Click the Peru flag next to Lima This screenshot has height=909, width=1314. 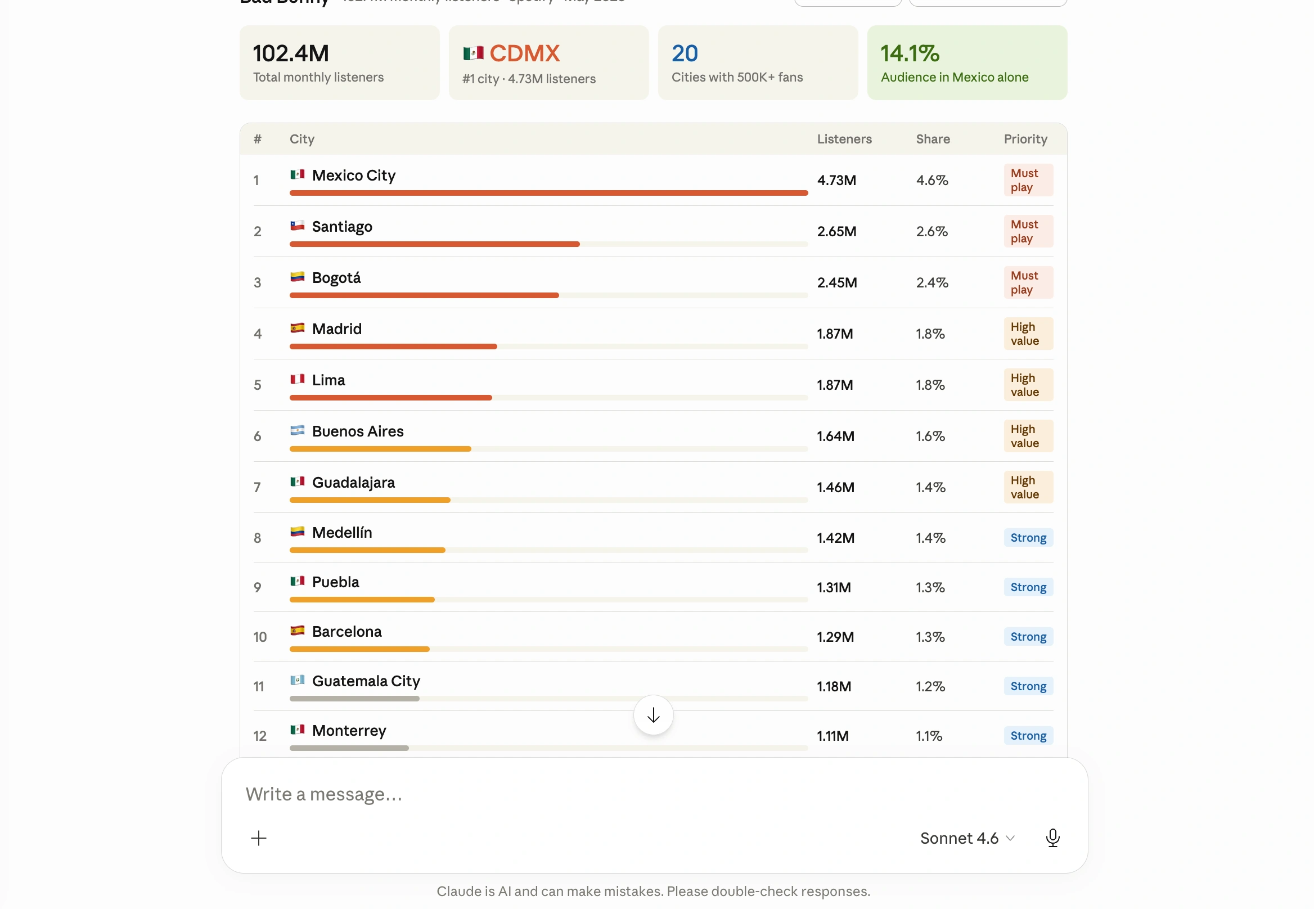pyautogui.click(x=298, y=379)
